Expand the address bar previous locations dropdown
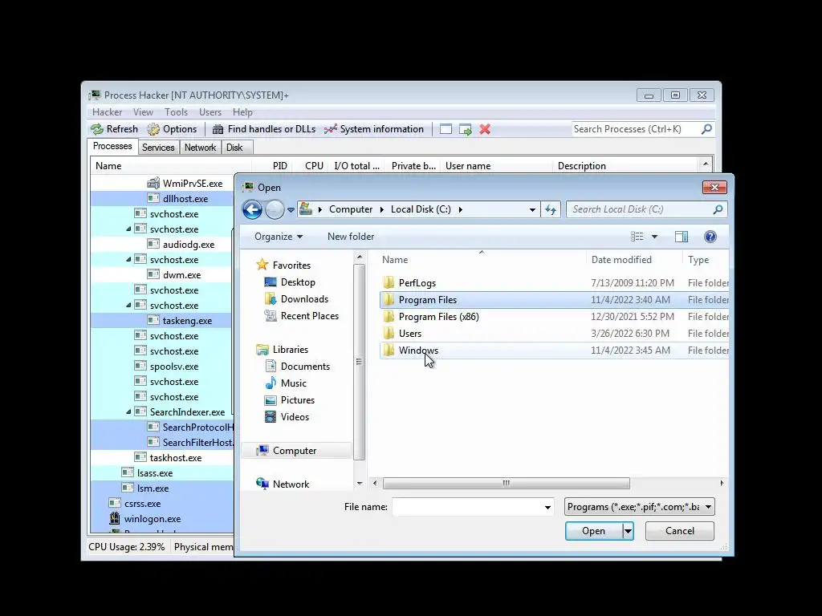 pos(532,209)
